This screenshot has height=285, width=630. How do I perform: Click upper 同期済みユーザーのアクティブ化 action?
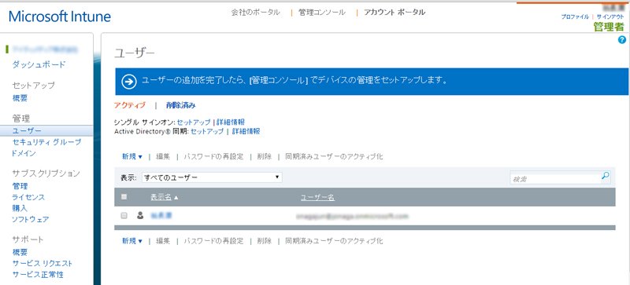334,157
